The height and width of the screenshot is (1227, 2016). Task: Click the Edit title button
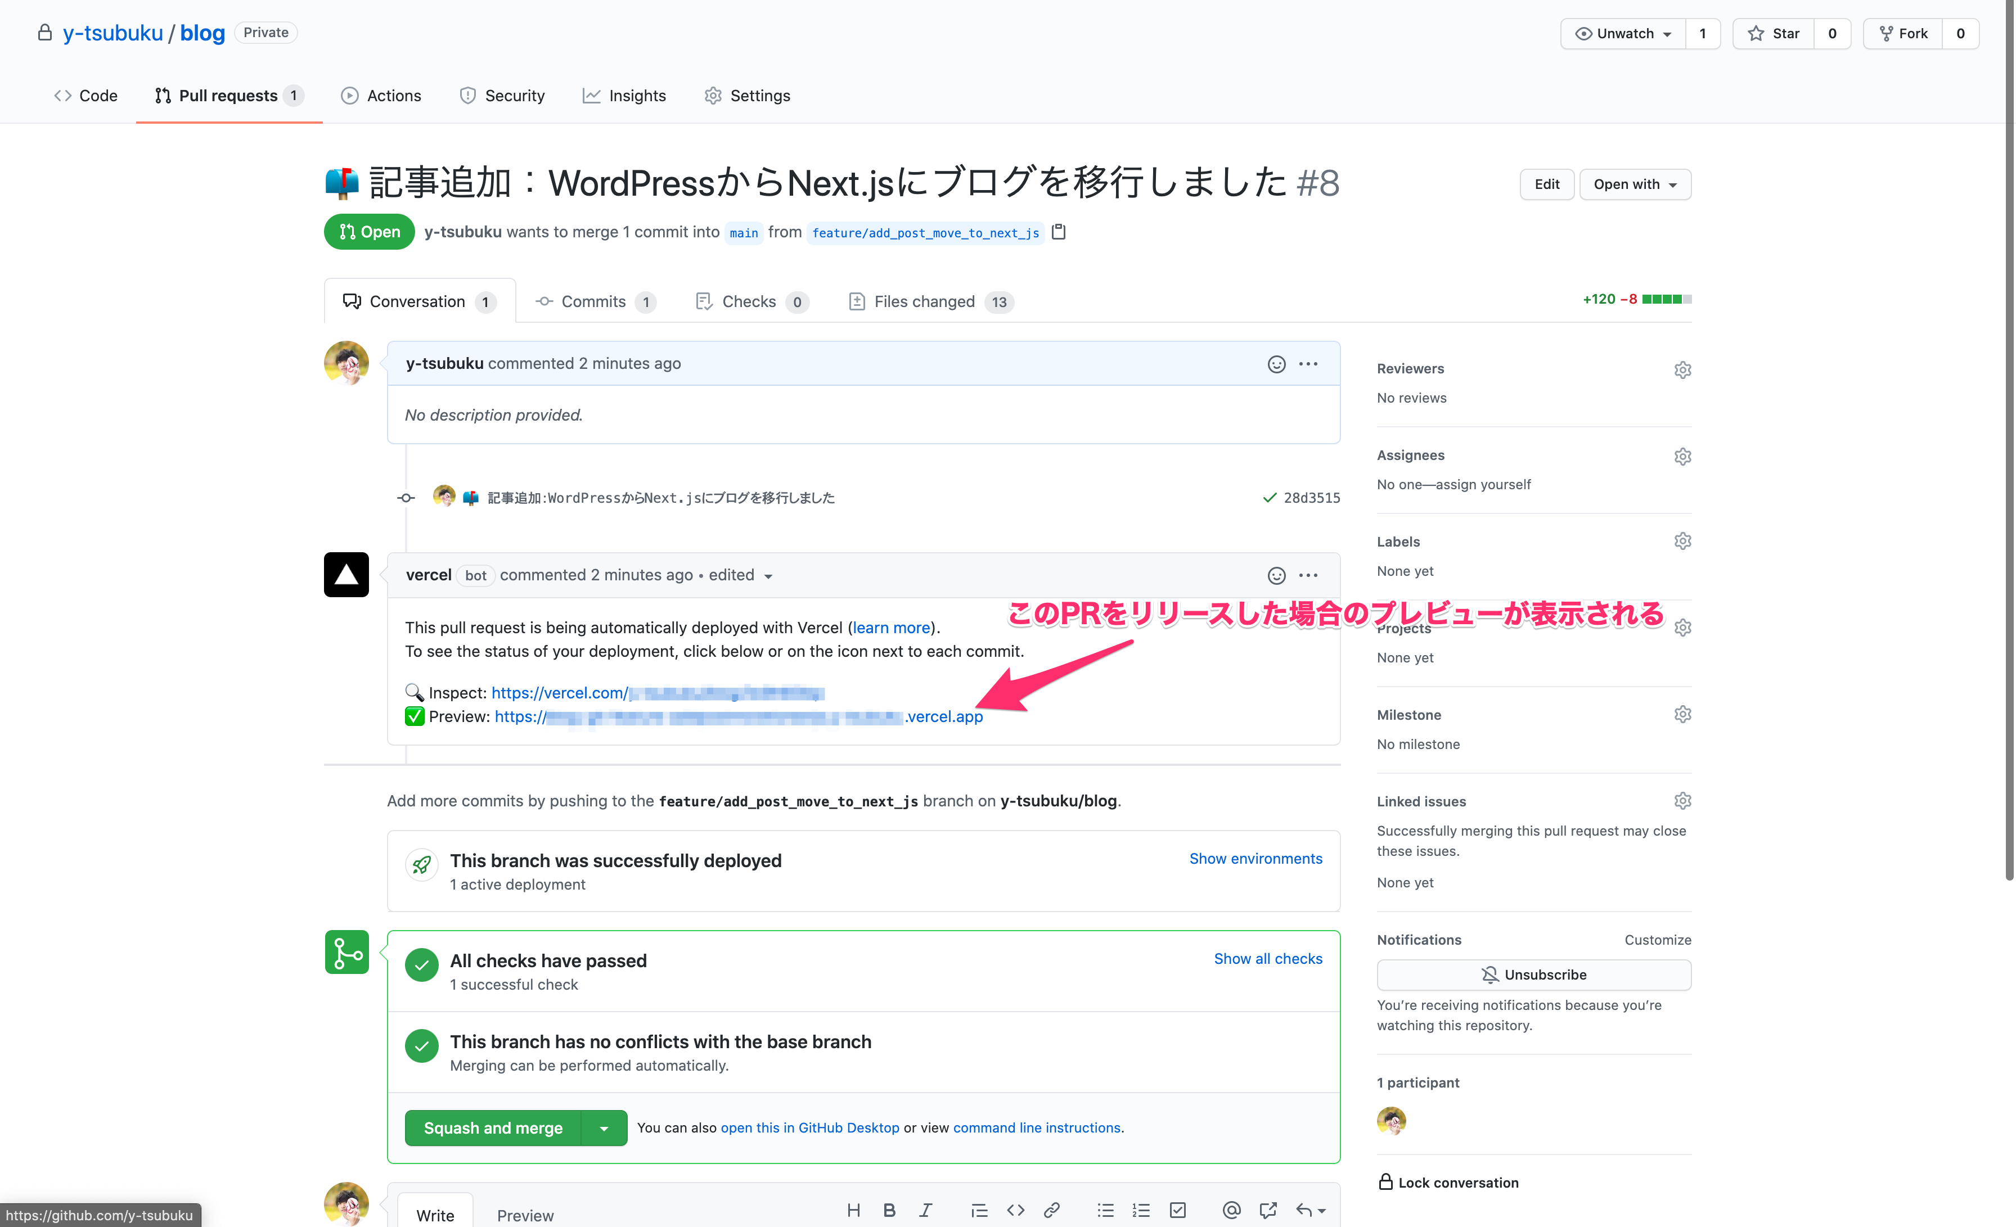1546,184
